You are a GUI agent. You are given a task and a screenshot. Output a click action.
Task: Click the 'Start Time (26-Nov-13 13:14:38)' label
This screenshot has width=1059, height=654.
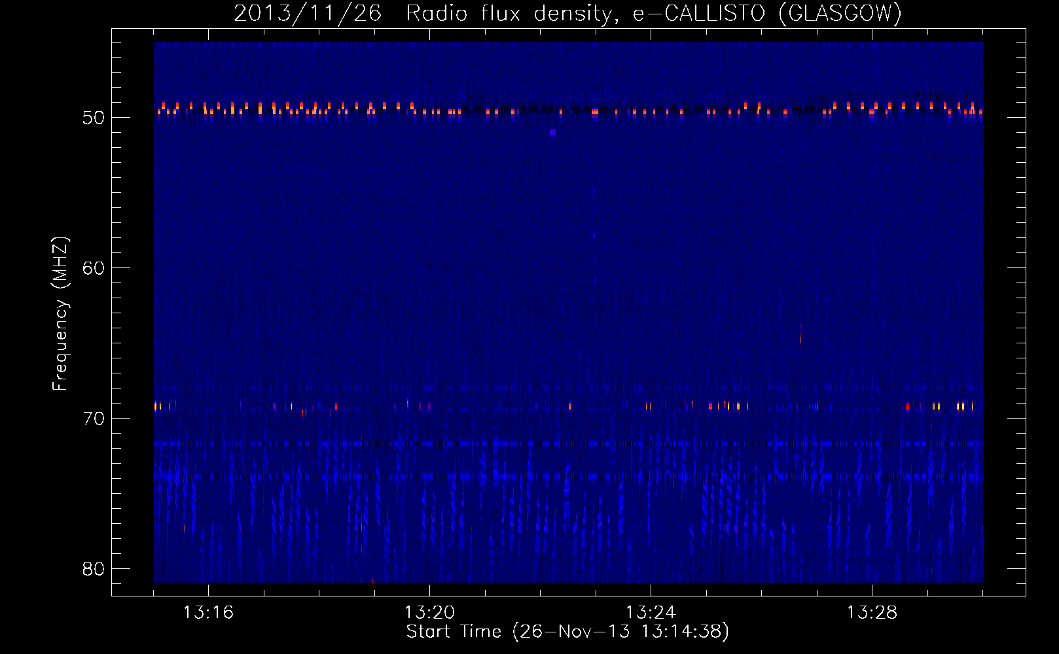click(x=567, y=632)
